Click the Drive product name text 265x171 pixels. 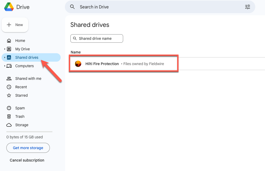tap(23, 7)
